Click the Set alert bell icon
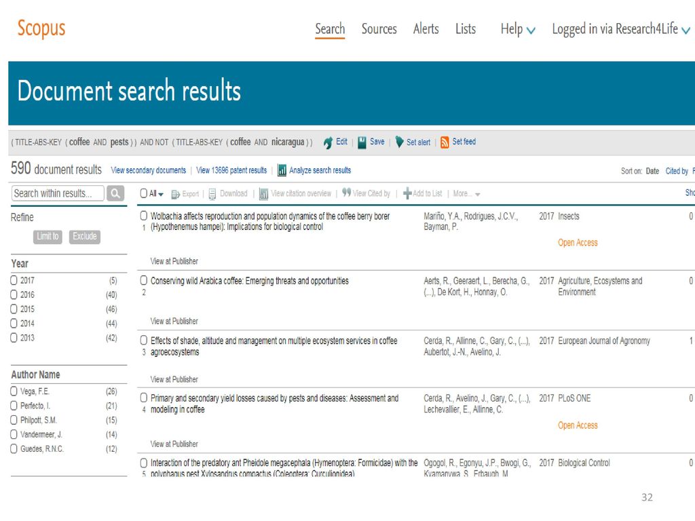 [x=399, y=142]
